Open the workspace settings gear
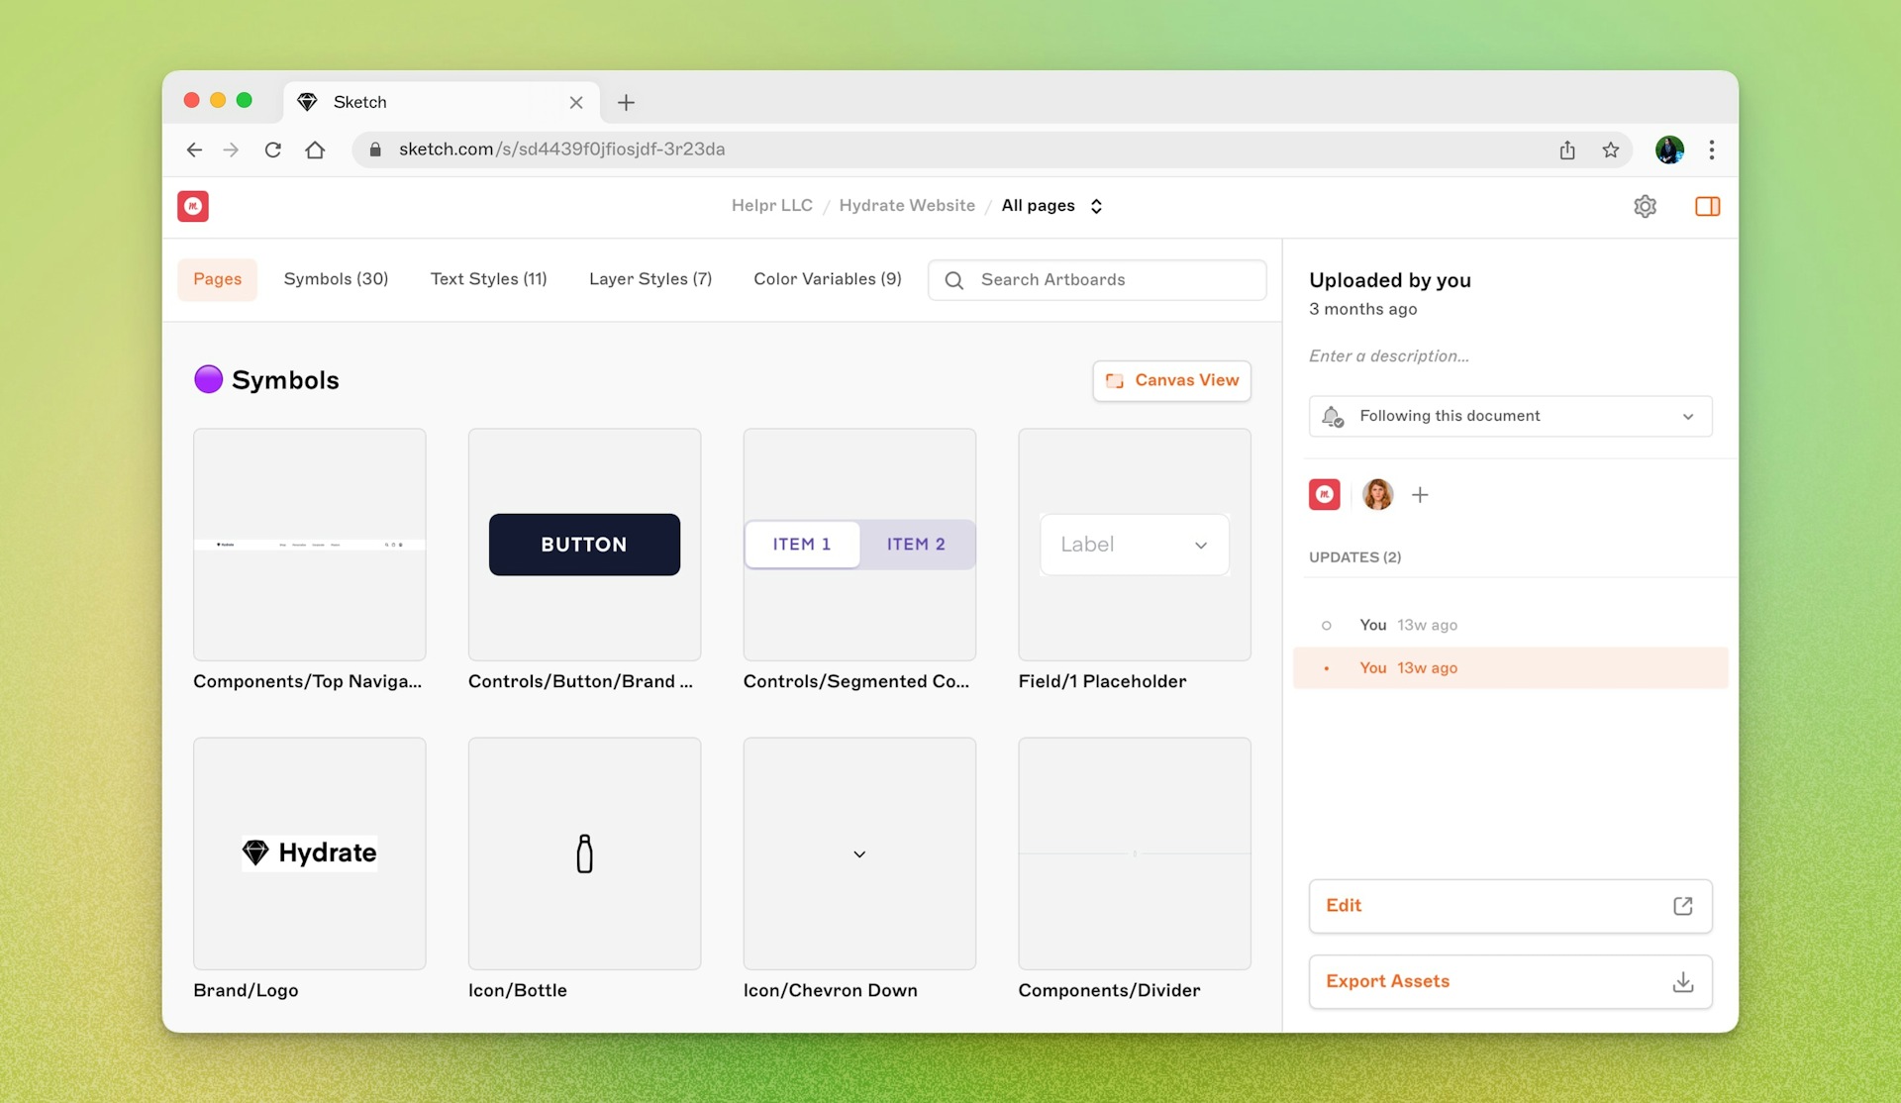 click(1646, 206)
